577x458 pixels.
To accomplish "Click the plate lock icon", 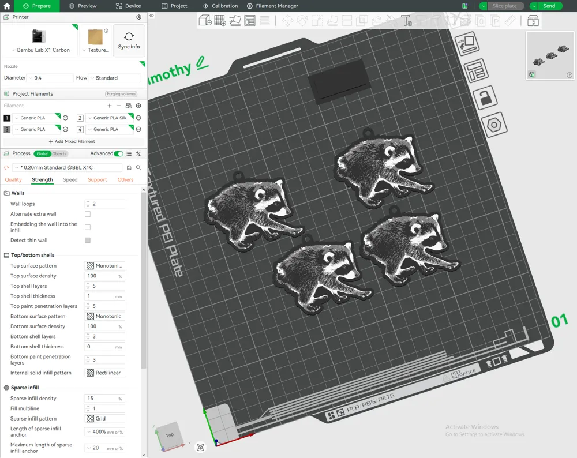I will (485, 97).
